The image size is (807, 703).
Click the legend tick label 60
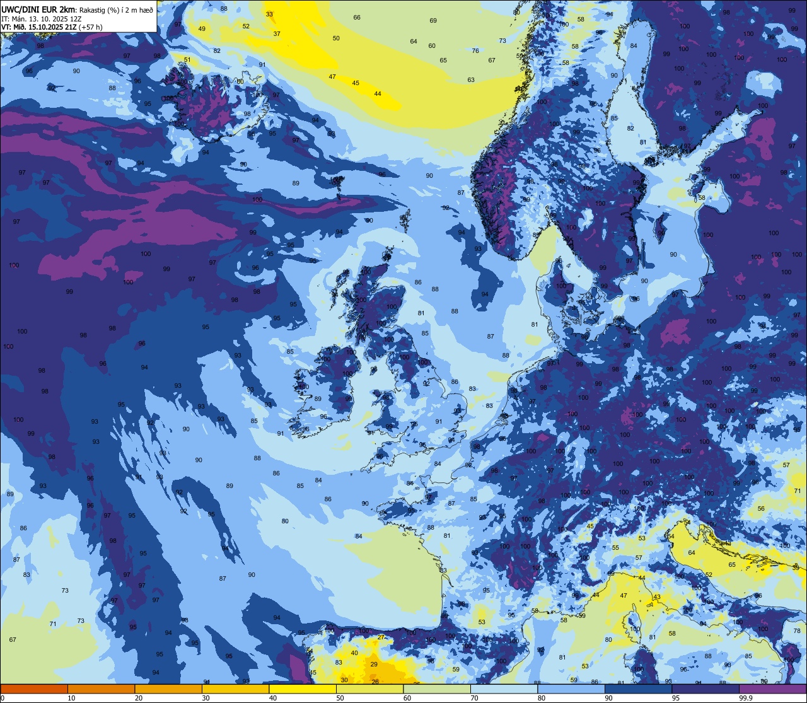tap(407, 698)
